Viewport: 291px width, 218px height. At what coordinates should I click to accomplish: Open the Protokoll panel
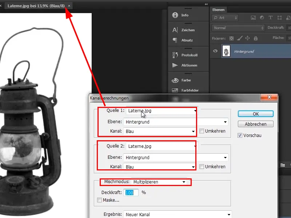(x=189, y=55)
